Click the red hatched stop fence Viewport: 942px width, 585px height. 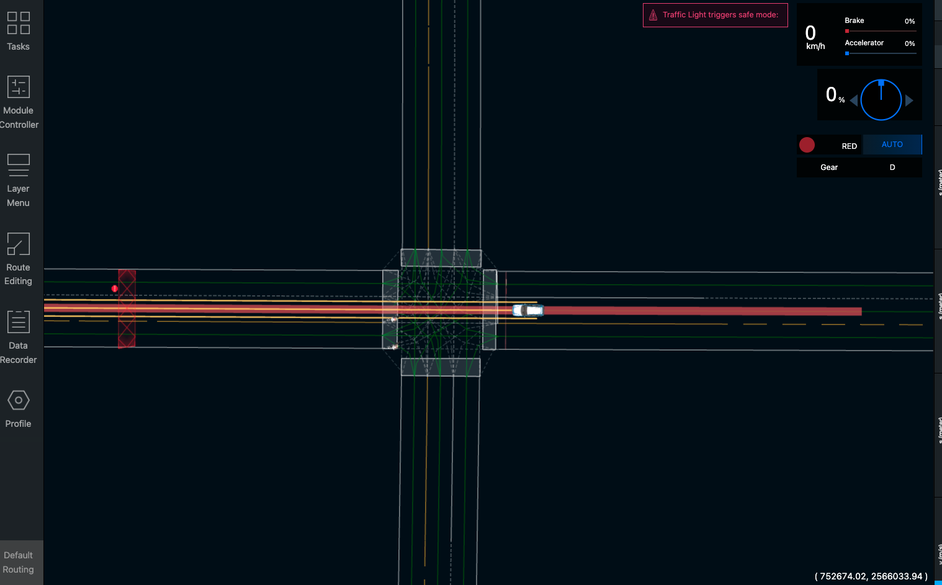pos(127,308)
